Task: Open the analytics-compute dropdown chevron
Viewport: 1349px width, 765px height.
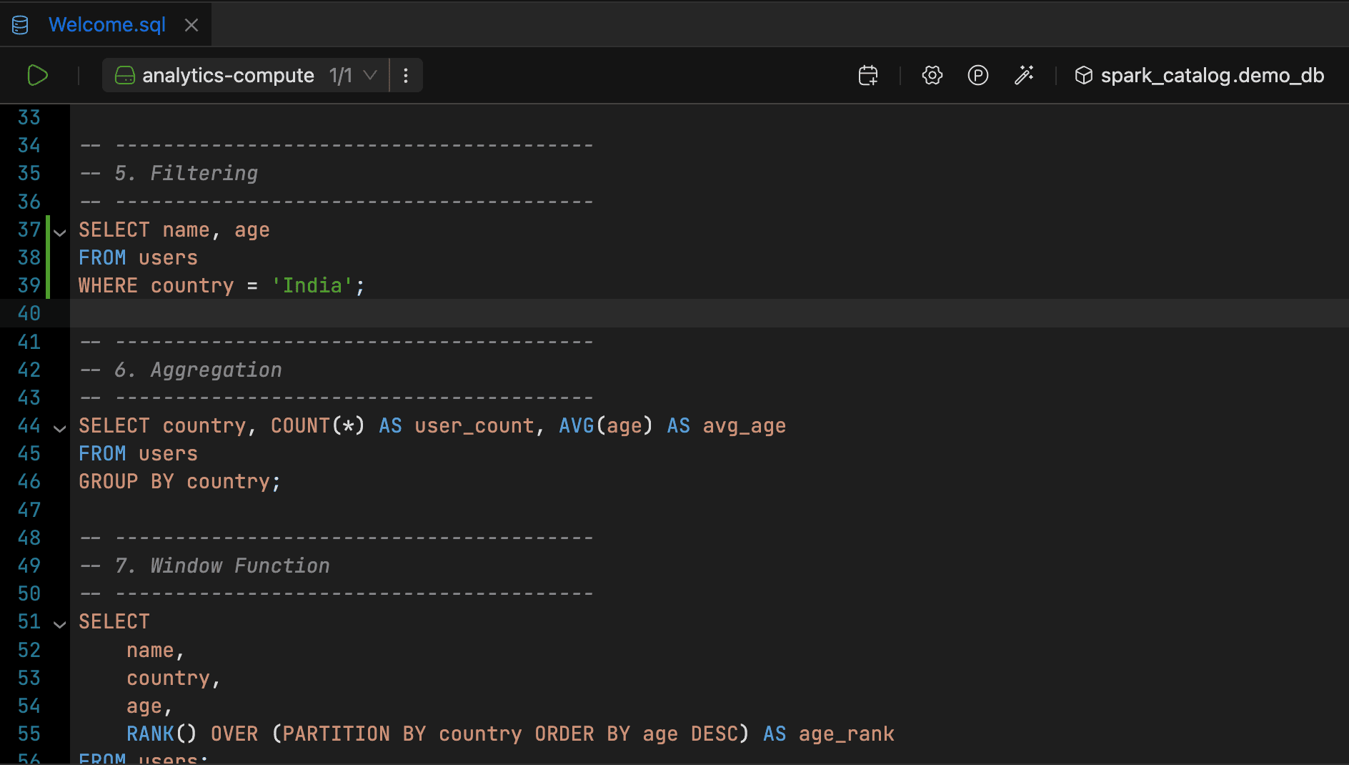Action: tap(371, 75)
